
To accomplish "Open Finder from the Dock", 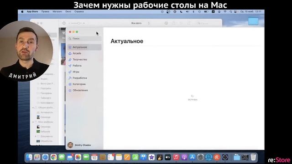I will (x=29, y=157).
